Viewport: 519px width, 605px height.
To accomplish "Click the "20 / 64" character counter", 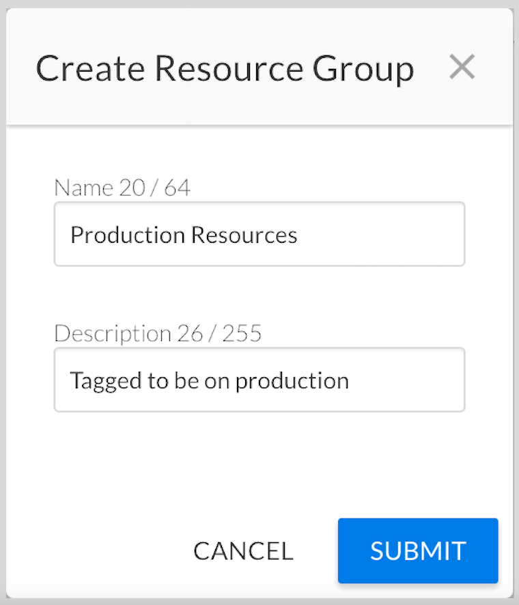I will (155, 188).
